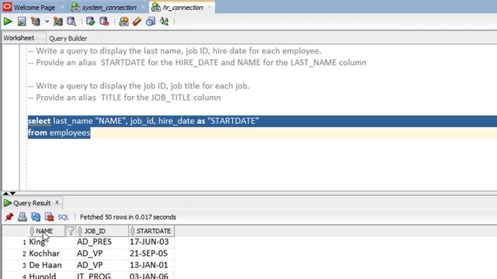497x279 pixels.
Task: Click the comment about job ID, job title
Action: (138, 86)
